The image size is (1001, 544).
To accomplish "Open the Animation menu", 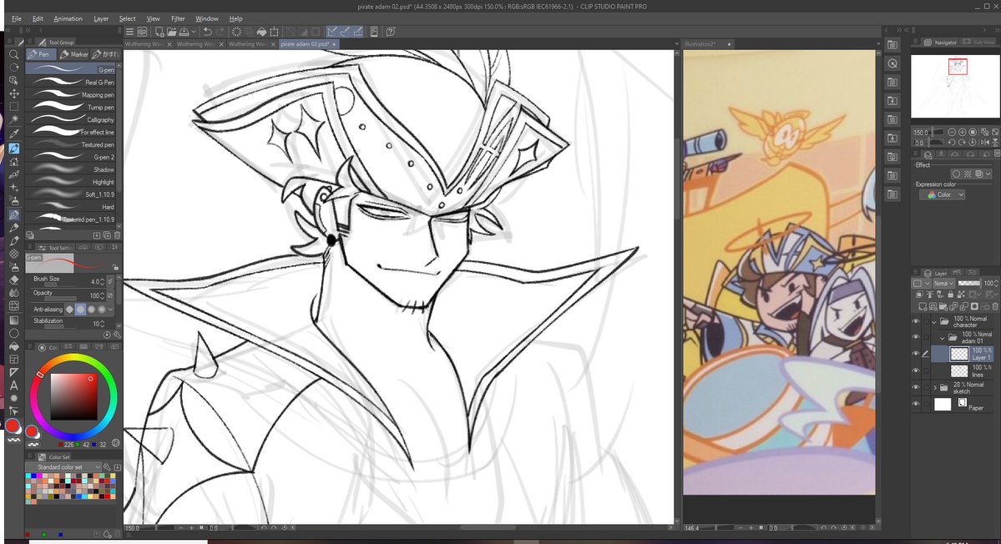I will point(68,18).
